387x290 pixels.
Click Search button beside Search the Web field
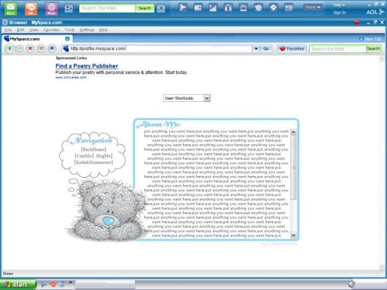pos(374,49)
